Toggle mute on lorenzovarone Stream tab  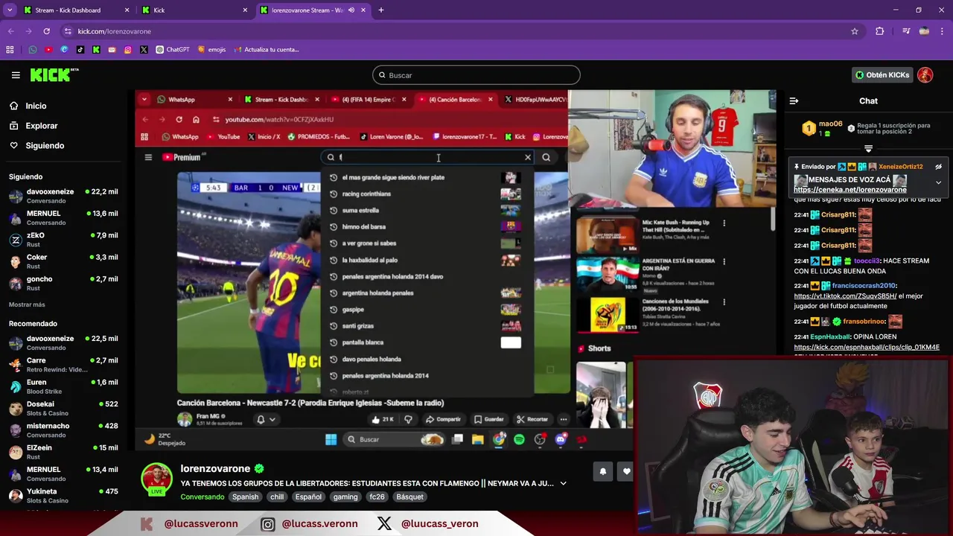tap(351, 10)
